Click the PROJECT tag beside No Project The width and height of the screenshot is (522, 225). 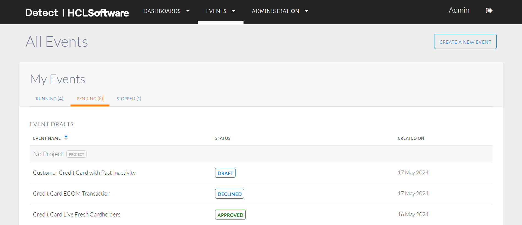click(76, 154)
